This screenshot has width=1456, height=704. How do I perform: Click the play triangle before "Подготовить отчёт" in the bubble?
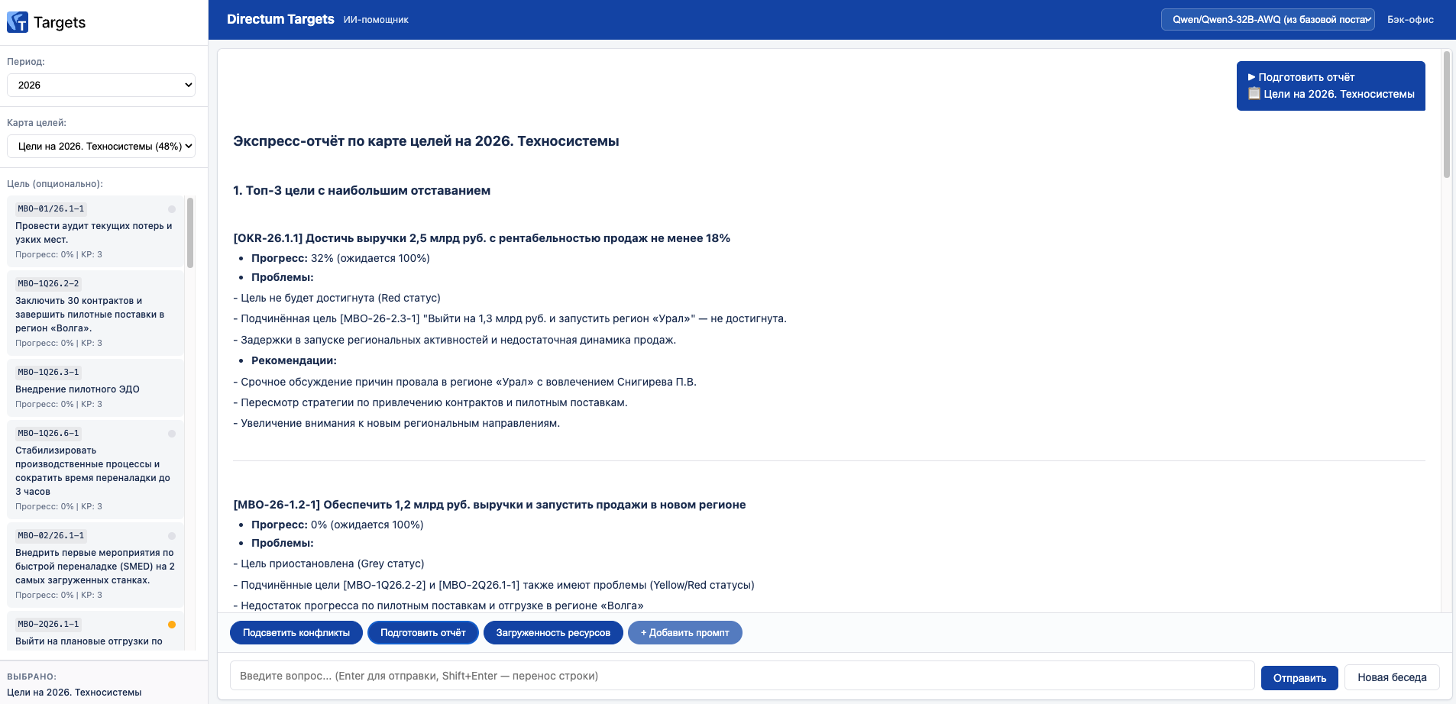click(1252, 77)
